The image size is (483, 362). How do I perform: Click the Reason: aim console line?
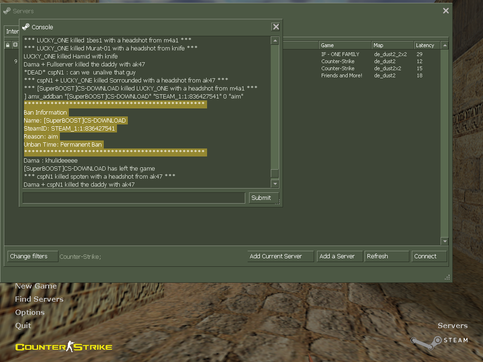[x=41, y=137]
